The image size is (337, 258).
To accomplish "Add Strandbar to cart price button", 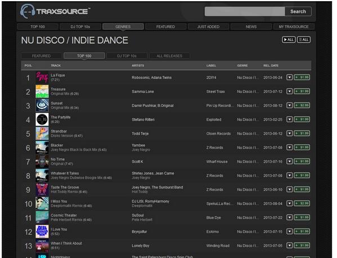I will pyautogui.click(x=302, y=133).
